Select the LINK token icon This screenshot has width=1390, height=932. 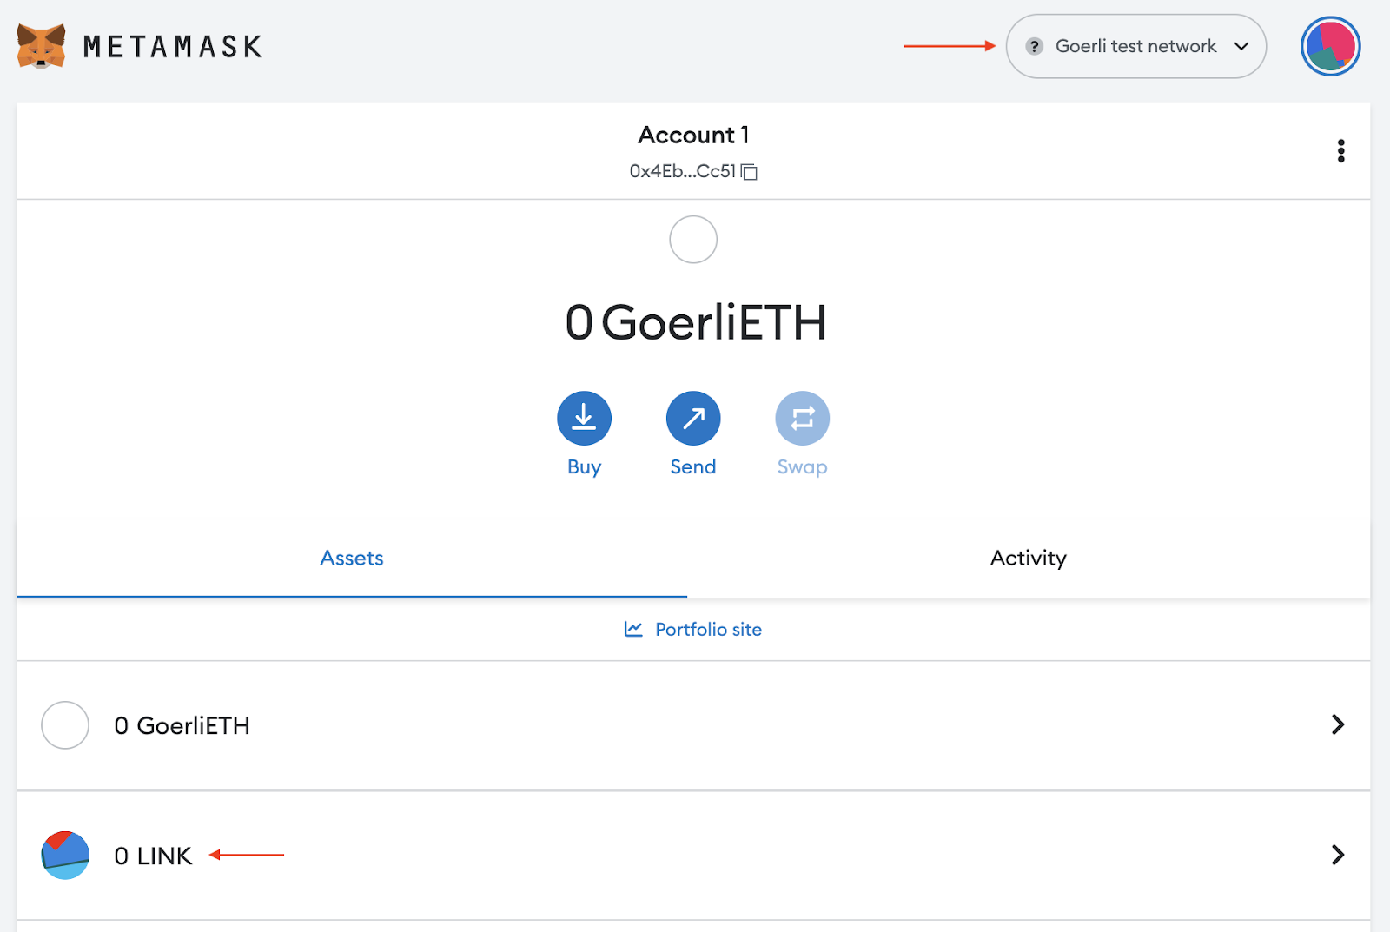pos(65,855)
